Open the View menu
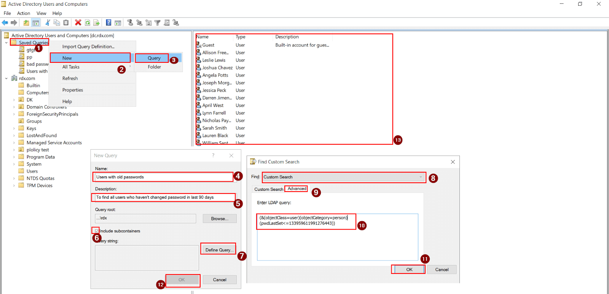The height and width of the screenshot is (294, 609). click(41, 13)
